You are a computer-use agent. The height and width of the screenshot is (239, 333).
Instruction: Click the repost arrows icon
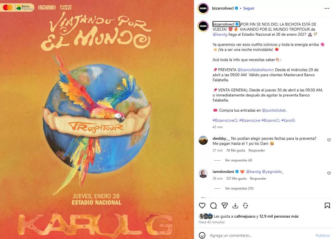[x=245, y=206]
